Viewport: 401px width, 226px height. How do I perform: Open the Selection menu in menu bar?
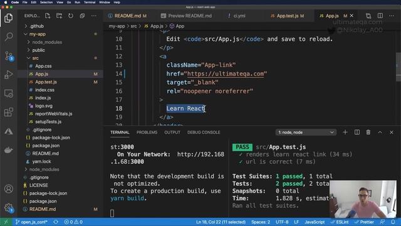tap(46, 3)
